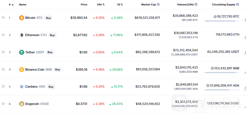Viewport: 246px width, 117px height.
Task: Click the Bitcoin logo icon
Action: tap(21, 18)
